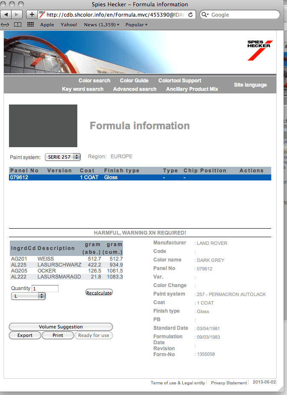Open Reading List glasses icon

point(5,25)
